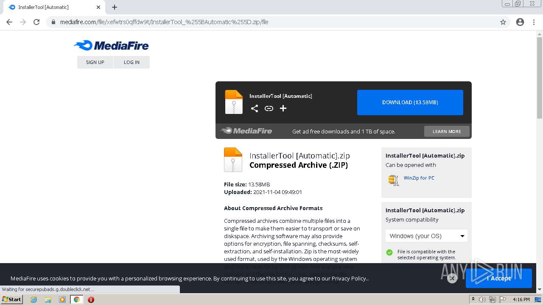Open Internet Explorer from taskbar

coord(34,299)
